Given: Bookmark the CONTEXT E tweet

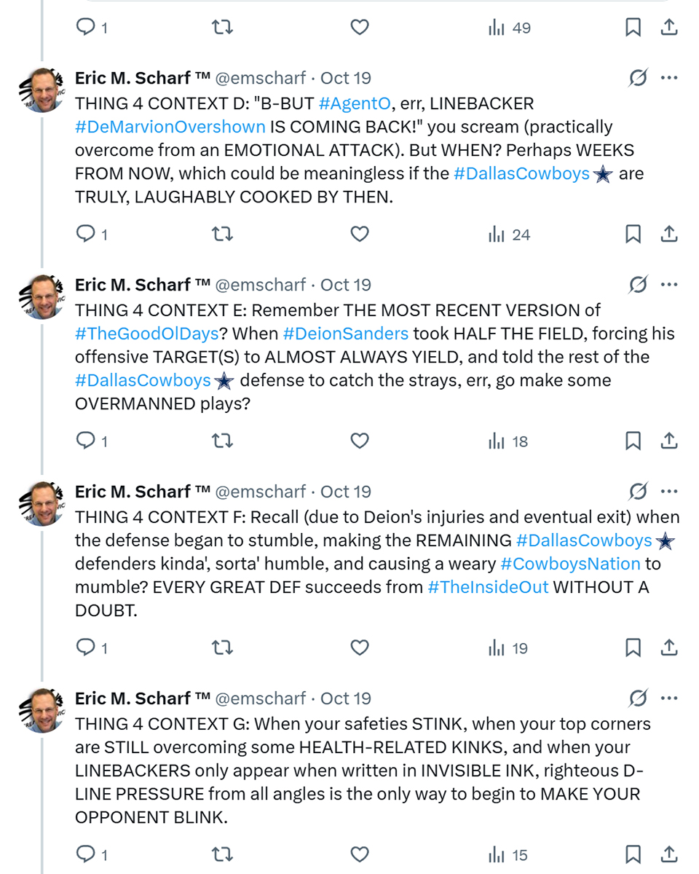Looking at the screenshot, I should click(x=633, y=441).
